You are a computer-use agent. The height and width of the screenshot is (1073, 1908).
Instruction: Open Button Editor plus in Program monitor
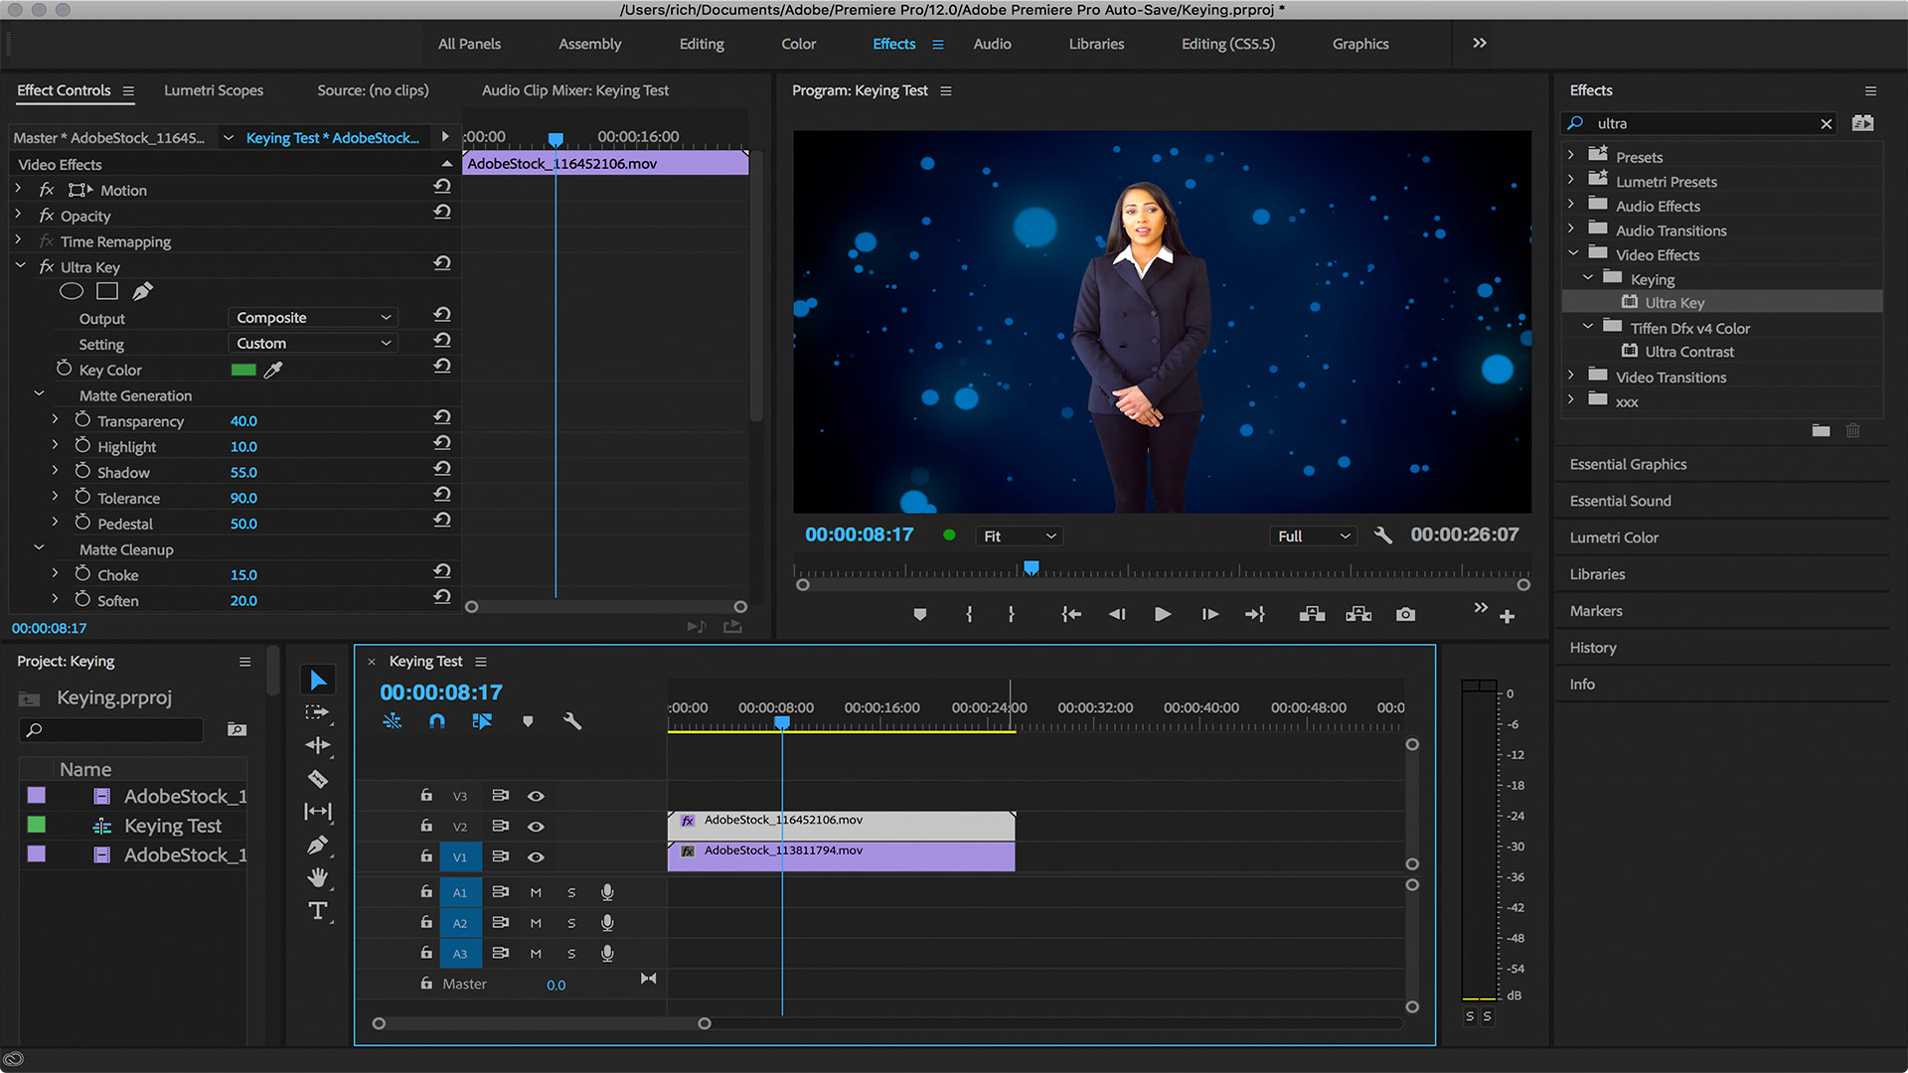pos(1507,617)
